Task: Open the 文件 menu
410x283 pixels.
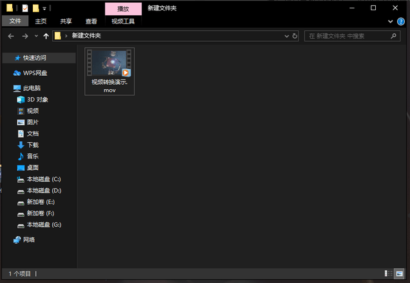Action: click(15, 21)
